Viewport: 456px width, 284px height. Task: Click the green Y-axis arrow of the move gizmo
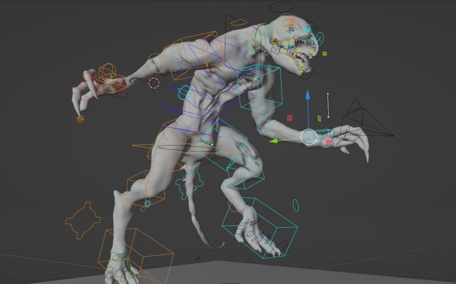pos(274,141)
